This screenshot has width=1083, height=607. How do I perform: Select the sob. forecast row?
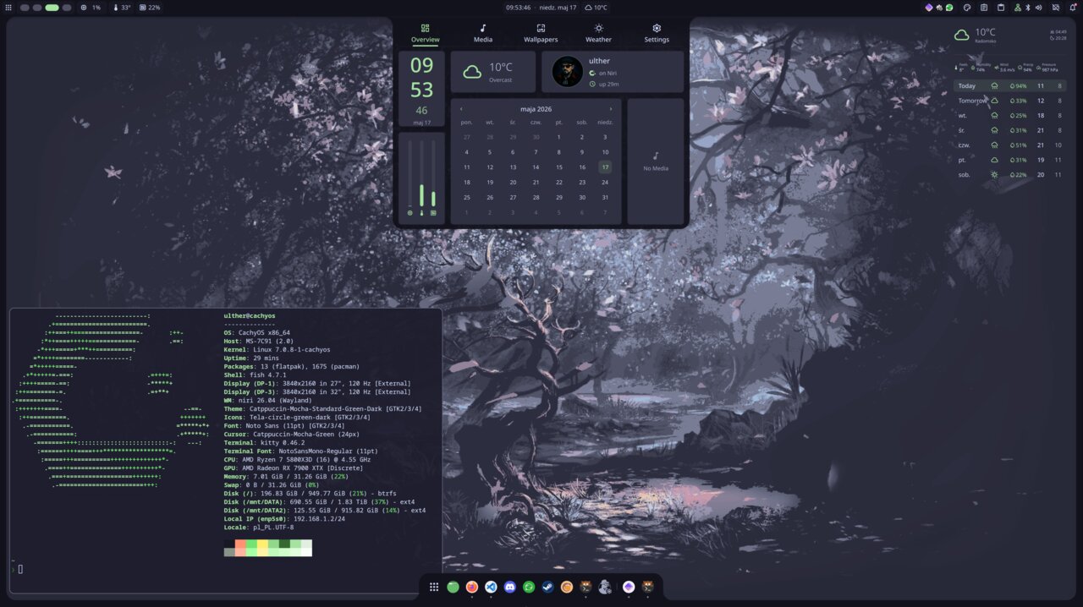point(1009,174)
